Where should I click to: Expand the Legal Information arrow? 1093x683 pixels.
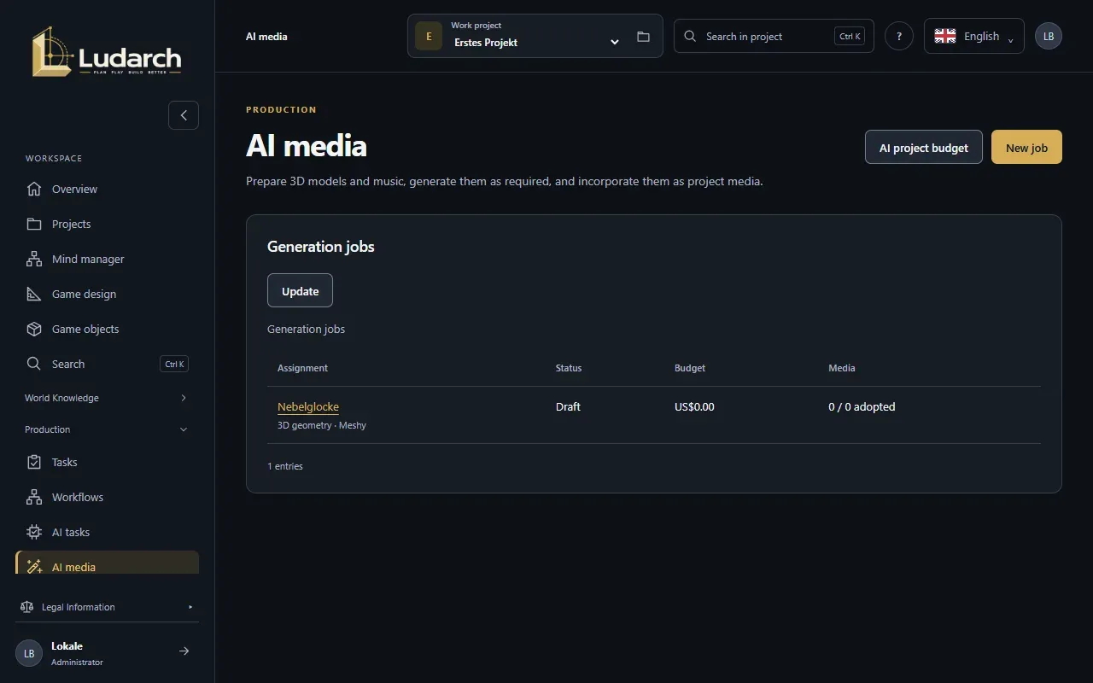click(190, 607)
